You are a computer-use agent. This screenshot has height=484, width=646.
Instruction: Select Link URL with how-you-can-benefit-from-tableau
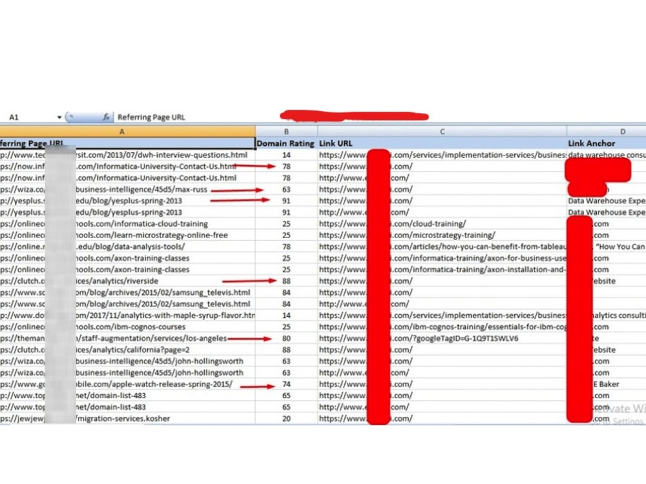coord(442,247)
